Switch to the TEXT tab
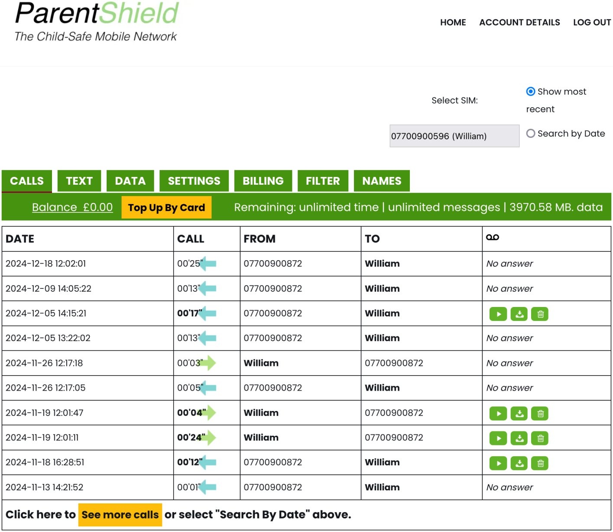The height and width of the screenshot is (532, 613). tap(79, 181)
